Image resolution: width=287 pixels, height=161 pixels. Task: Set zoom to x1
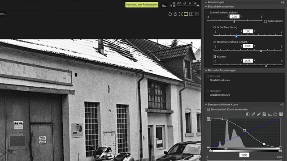pyautogui.click(x=184, y=3)
